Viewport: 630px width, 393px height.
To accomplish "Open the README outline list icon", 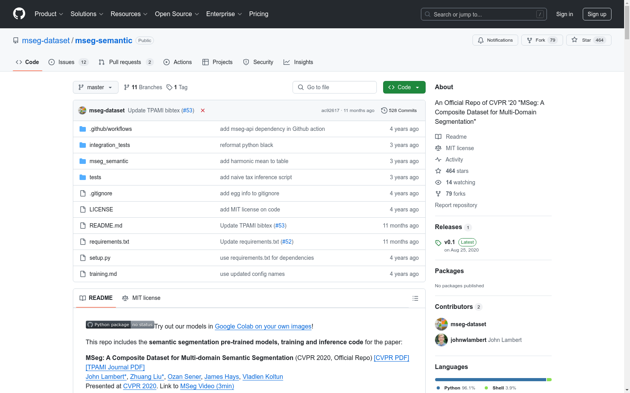I will [x=415, y=298].
